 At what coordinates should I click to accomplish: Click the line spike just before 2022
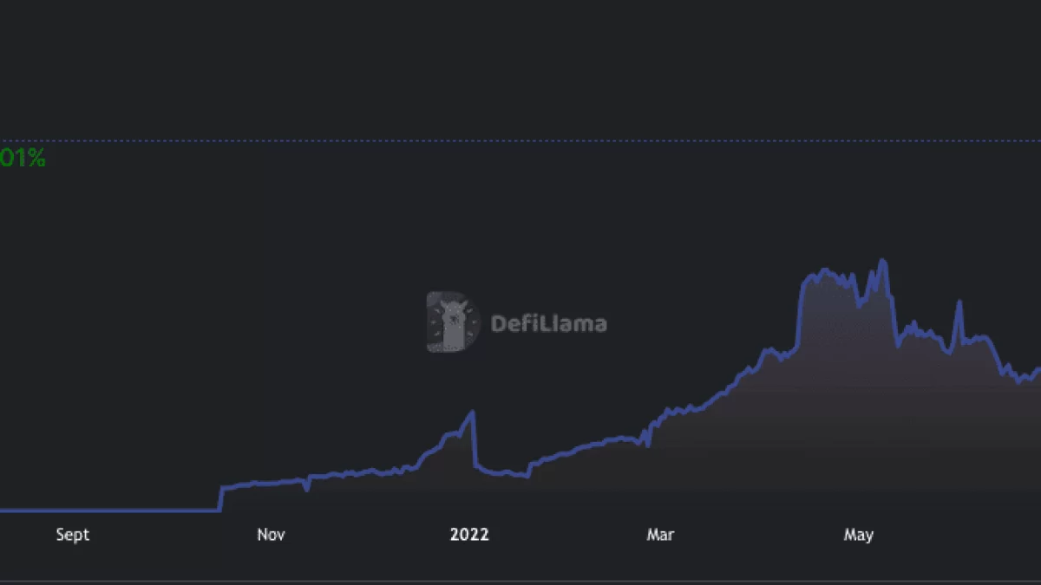coord(472,412)
